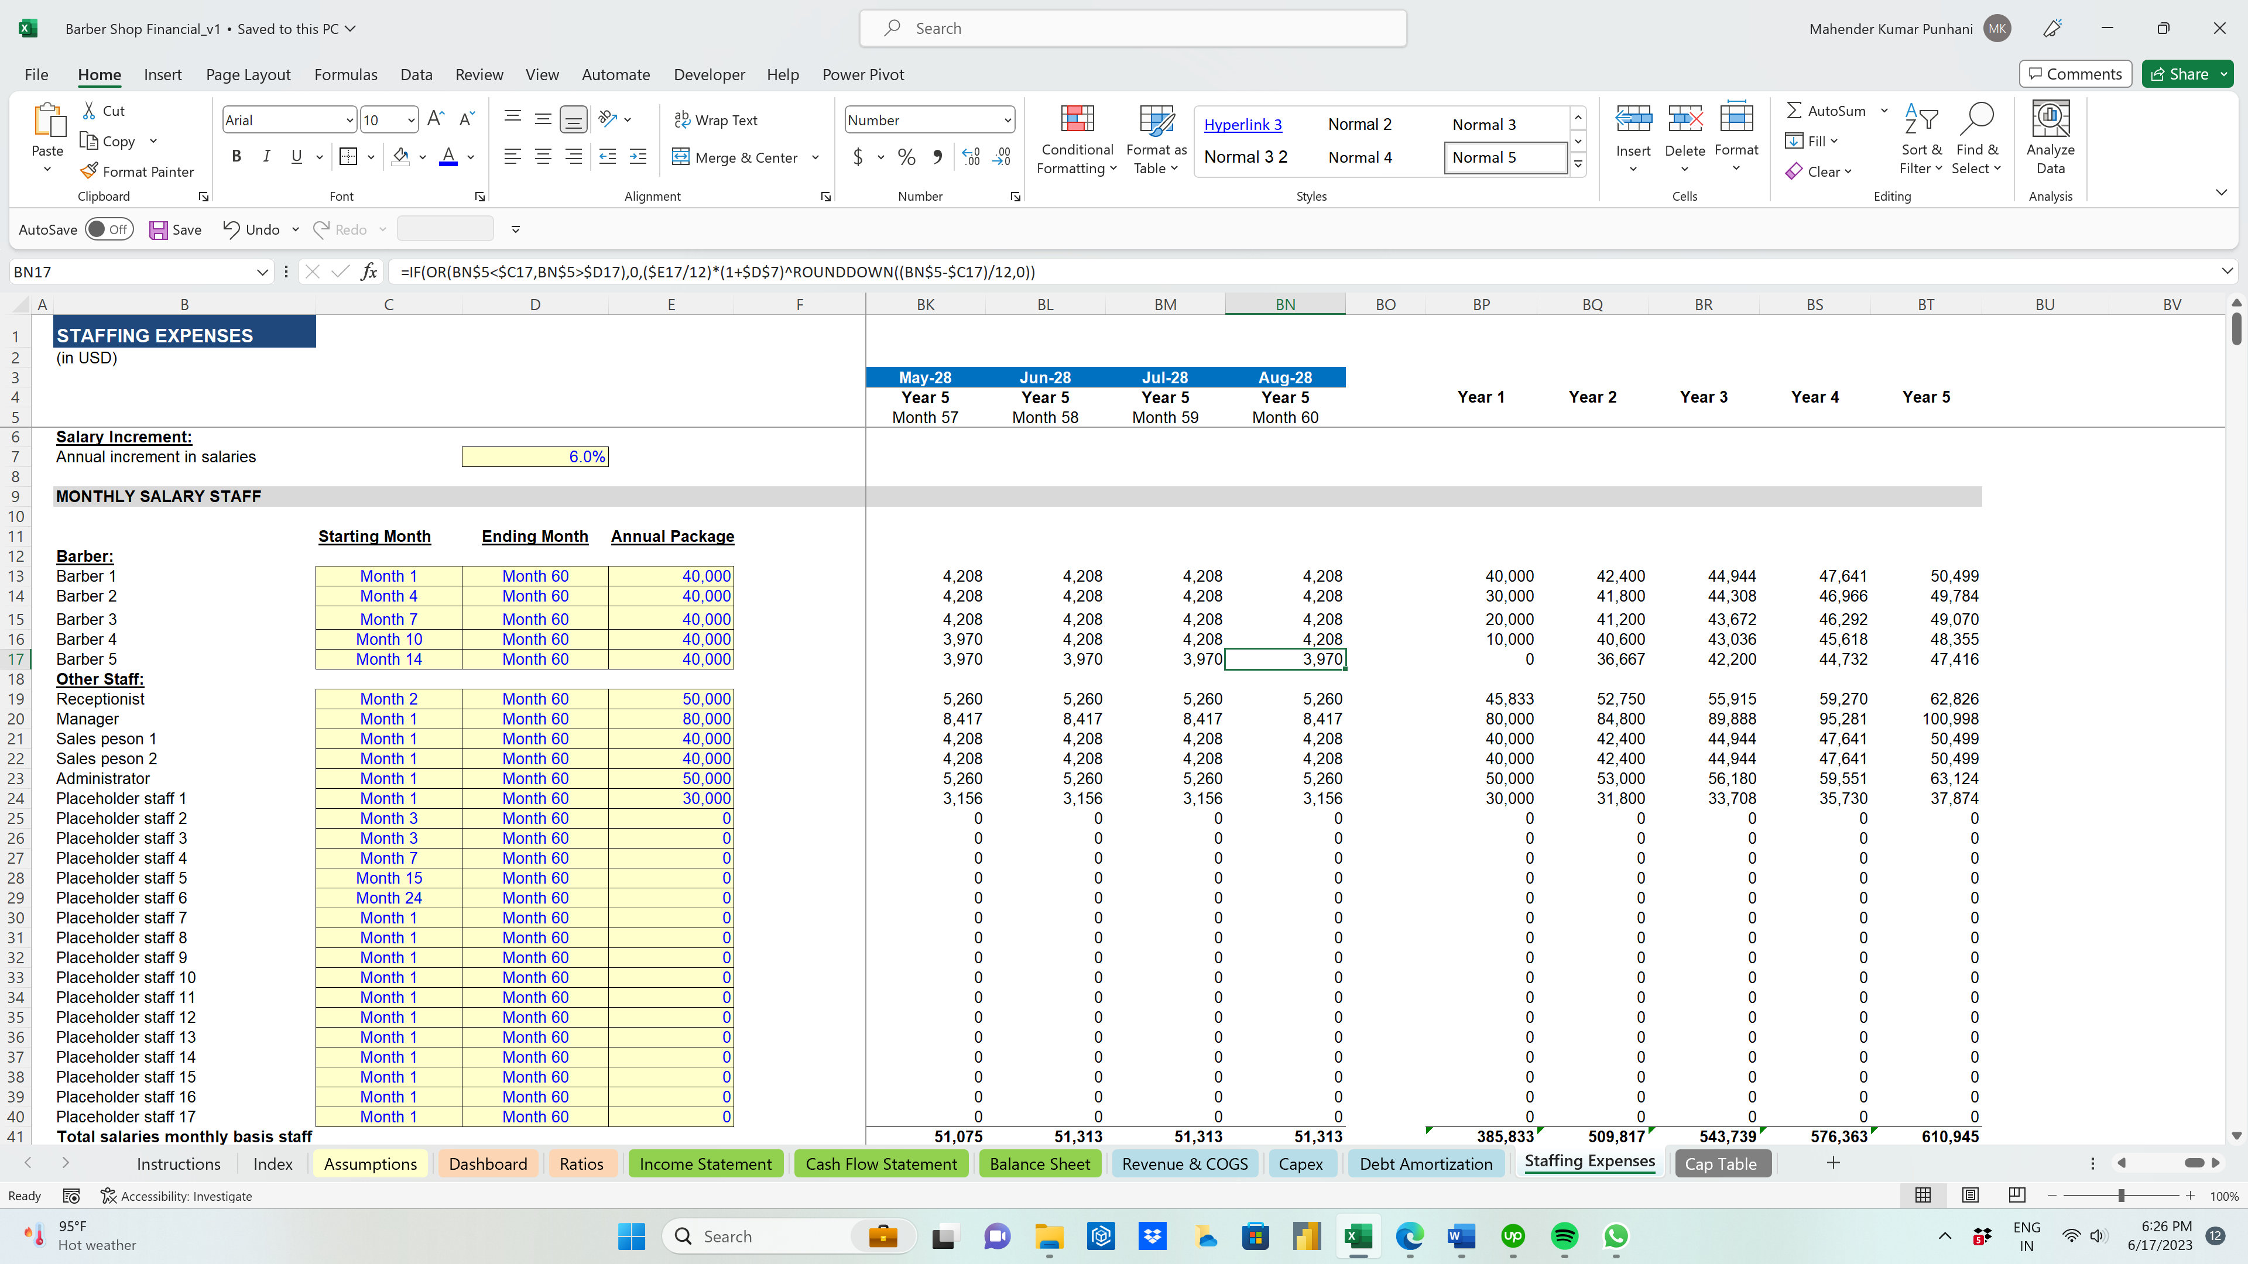This screenshot has width=2248, height=1264.
Task: Open Conditional Formatting options
Action: (x=1077, y=140)
